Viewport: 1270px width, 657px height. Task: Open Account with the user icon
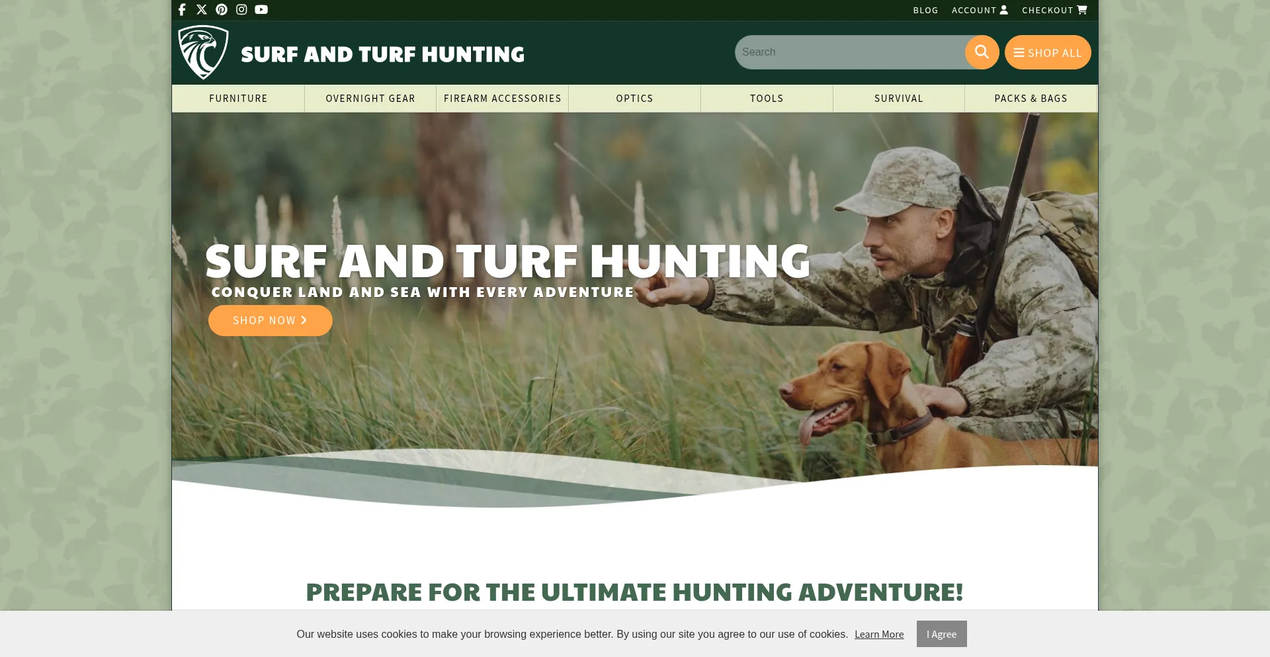(980, 10)
